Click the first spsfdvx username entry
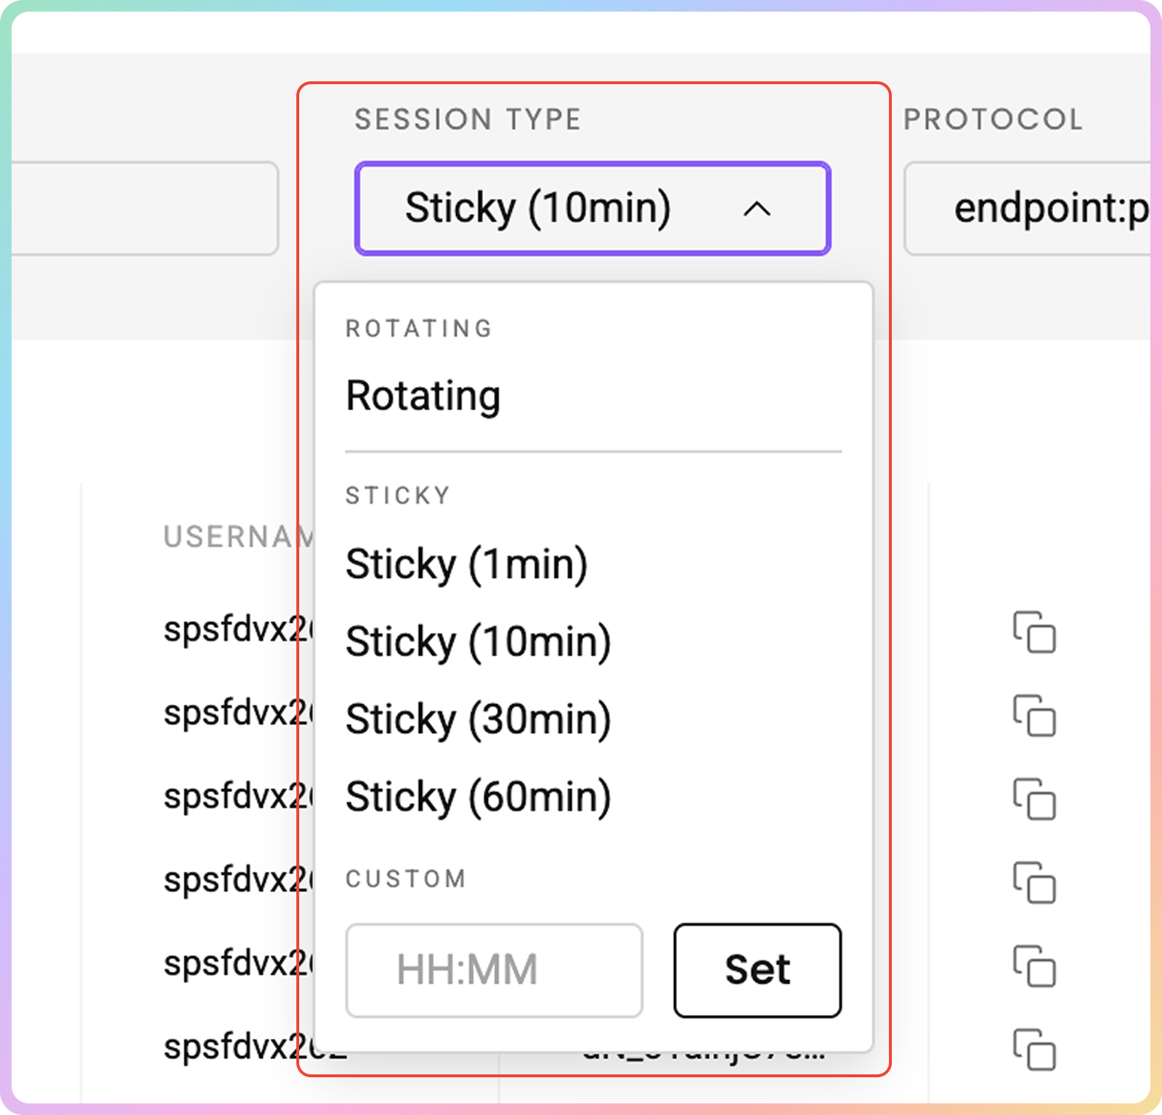1162x1115 pixels. (237, 630)
